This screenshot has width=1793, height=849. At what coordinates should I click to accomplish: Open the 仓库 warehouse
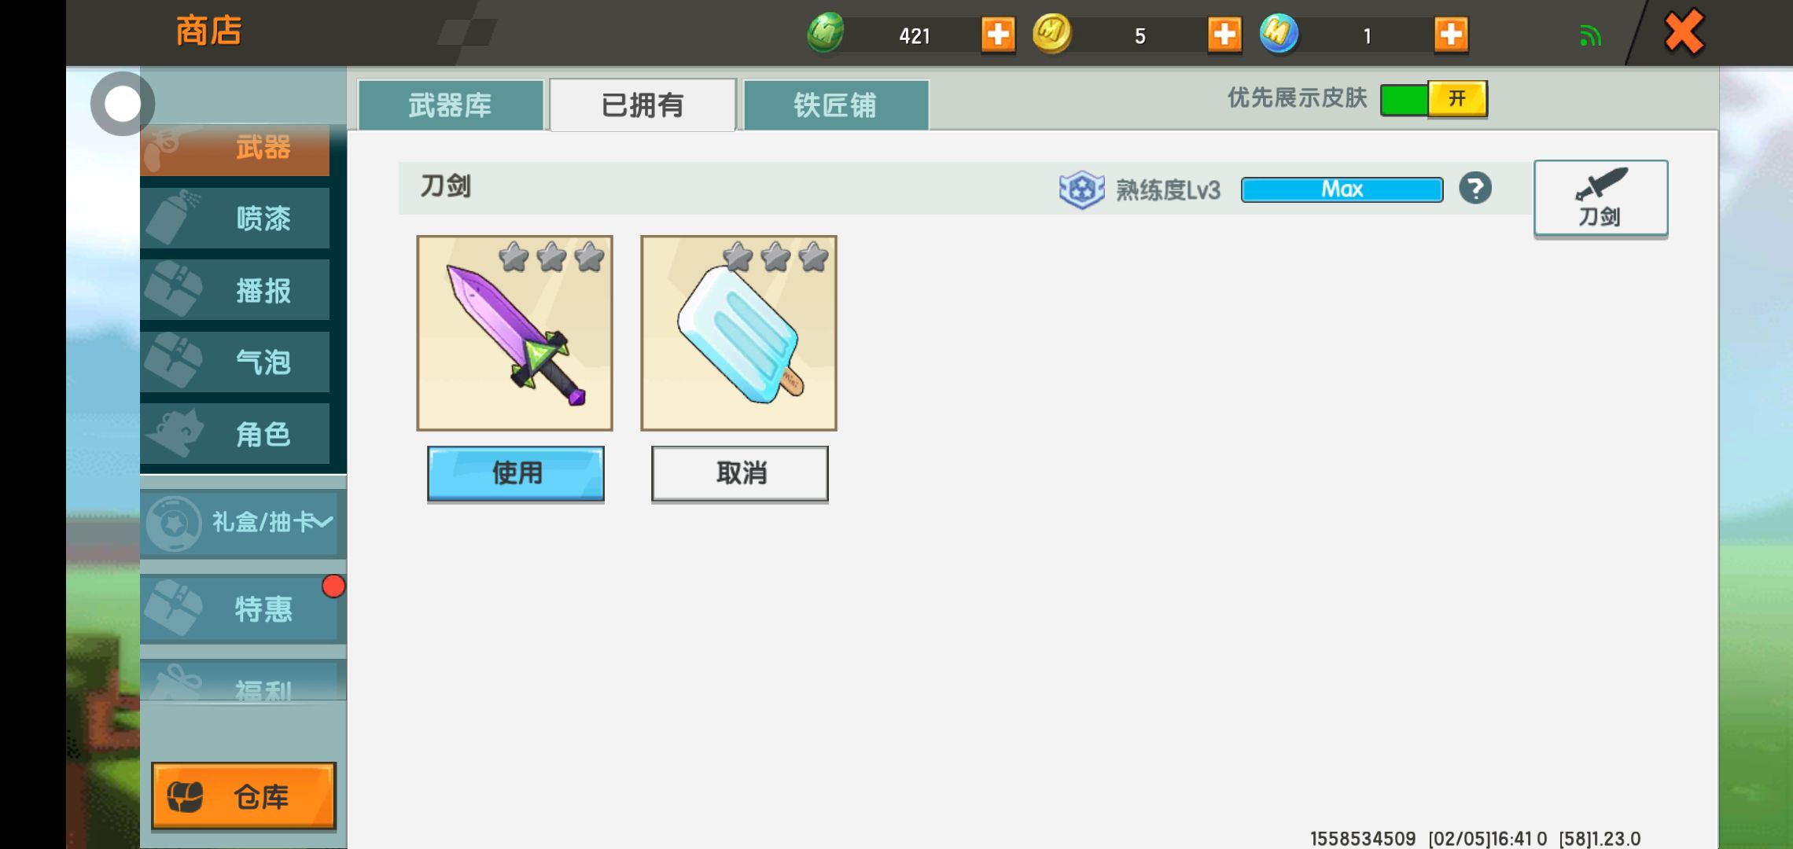tap(244, 796)
